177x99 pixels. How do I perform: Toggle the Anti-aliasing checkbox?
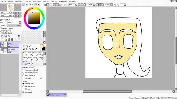pos(23,92)
